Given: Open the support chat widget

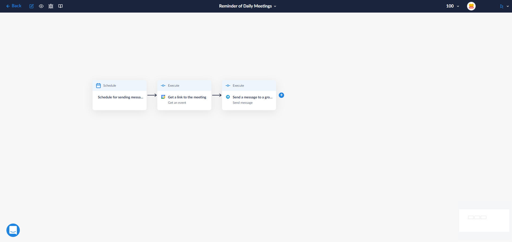Looking at the screenshot, I should point(13,230).
